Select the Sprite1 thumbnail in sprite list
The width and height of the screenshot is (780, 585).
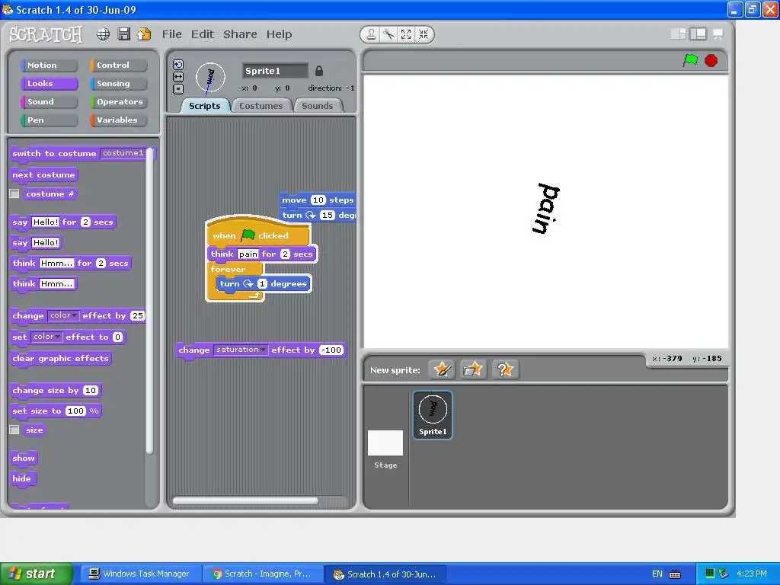(433, 415)
